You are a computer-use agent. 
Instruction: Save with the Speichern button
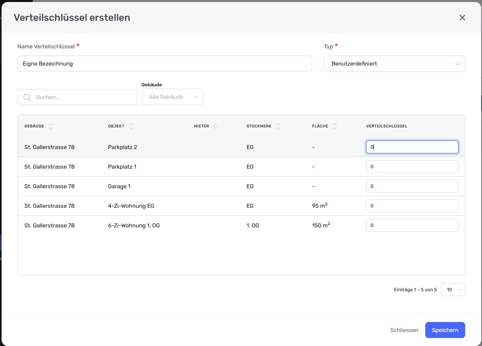tap(445, 330)
